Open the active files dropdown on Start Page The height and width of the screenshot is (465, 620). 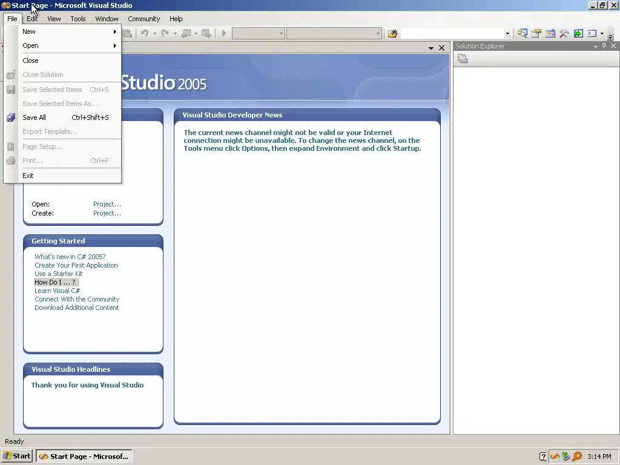click(431, 48)
